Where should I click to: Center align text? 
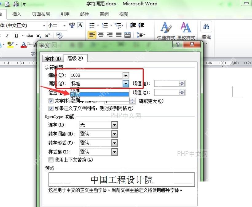[x=101, y=35]
